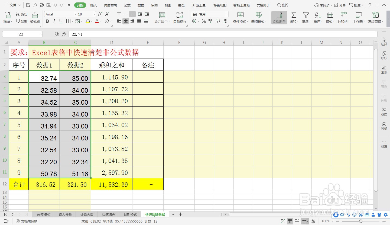The height and width of the screenshot is (225, 390).
Task: Click the help question mark icon
Action: [370, 5]
